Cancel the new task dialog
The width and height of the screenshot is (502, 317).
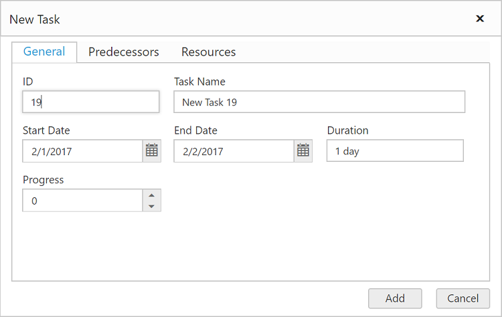pos(463,298)
